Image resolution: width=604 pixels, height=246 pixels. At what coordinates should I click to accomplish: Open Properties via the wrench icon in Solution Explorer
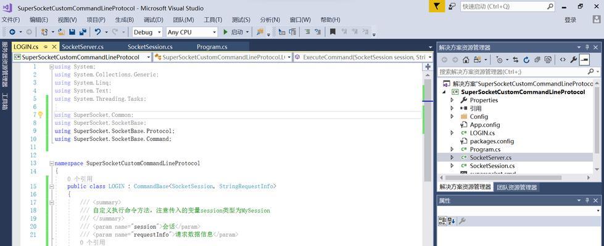pyautogui.click(x=574, y=60)
